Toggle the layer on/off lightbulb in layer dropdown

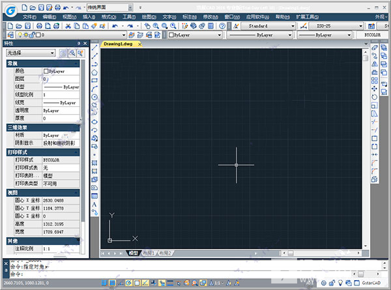20,35
